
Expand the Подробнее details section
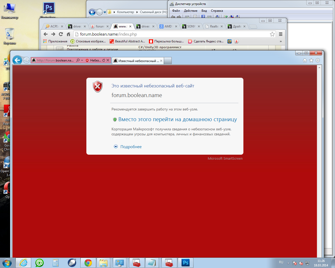pyautogui.click(x=131, y=147)
